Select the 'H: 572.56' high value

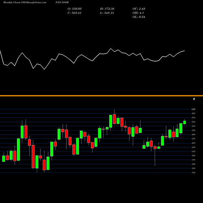point(107,9)
